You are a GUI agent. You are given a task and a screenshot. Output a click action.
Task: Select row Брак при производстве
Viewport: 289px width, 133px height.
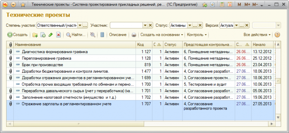click(x=141, y=65)
